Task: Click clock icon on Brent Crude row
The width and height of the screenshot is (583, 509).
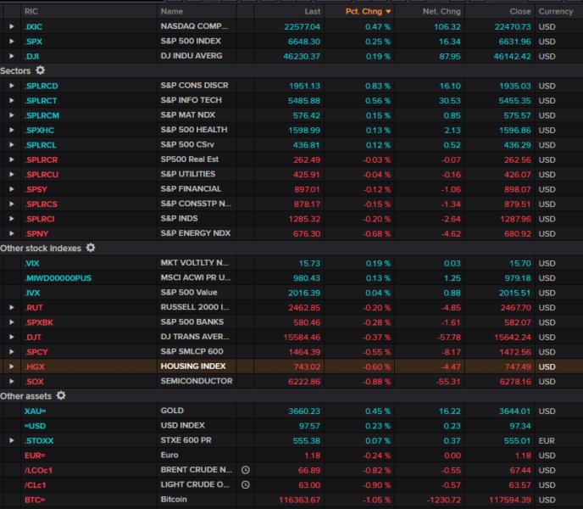Action: (246, 470)
